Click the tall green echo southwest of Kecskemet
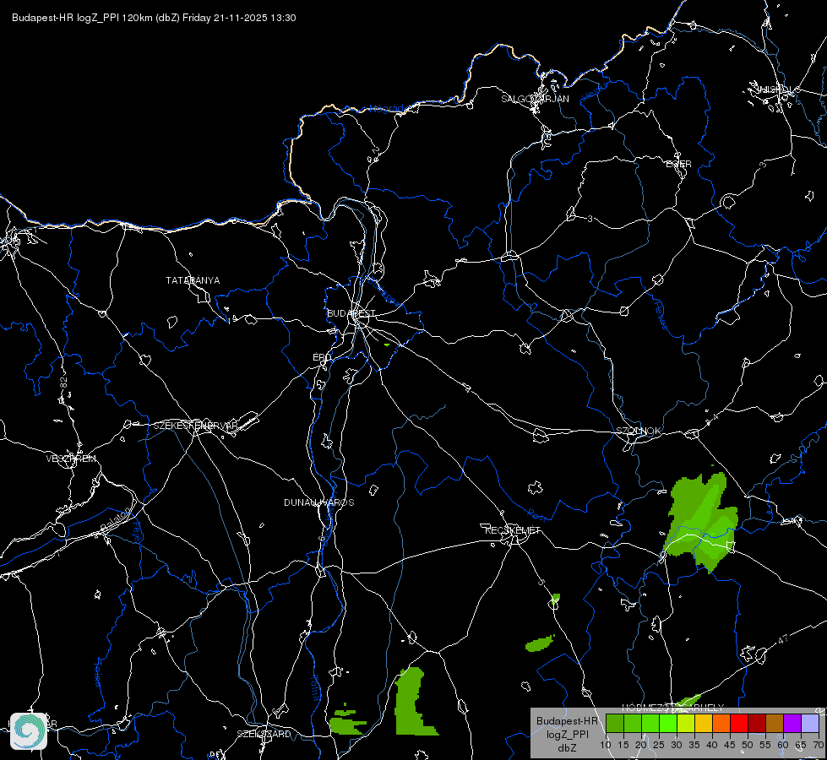 414,702
